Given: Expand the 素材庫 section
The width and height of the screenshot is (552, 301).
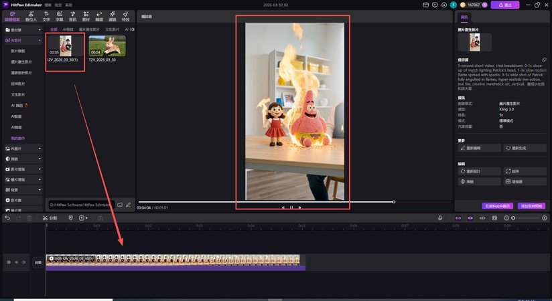Looking at the screenshot, I should tap(22, 30).
